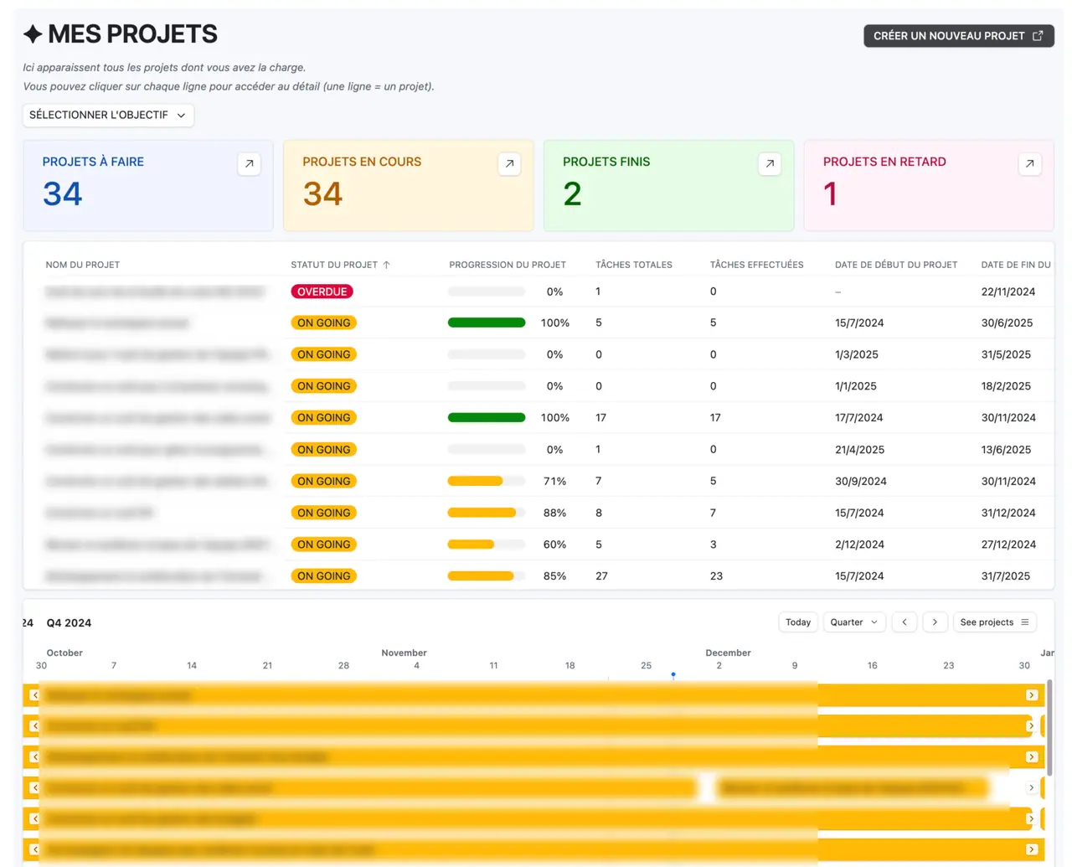Click ON GOING badge in row ending 30/6/2025
1072x867 pixels.
(x=324, y=323)
